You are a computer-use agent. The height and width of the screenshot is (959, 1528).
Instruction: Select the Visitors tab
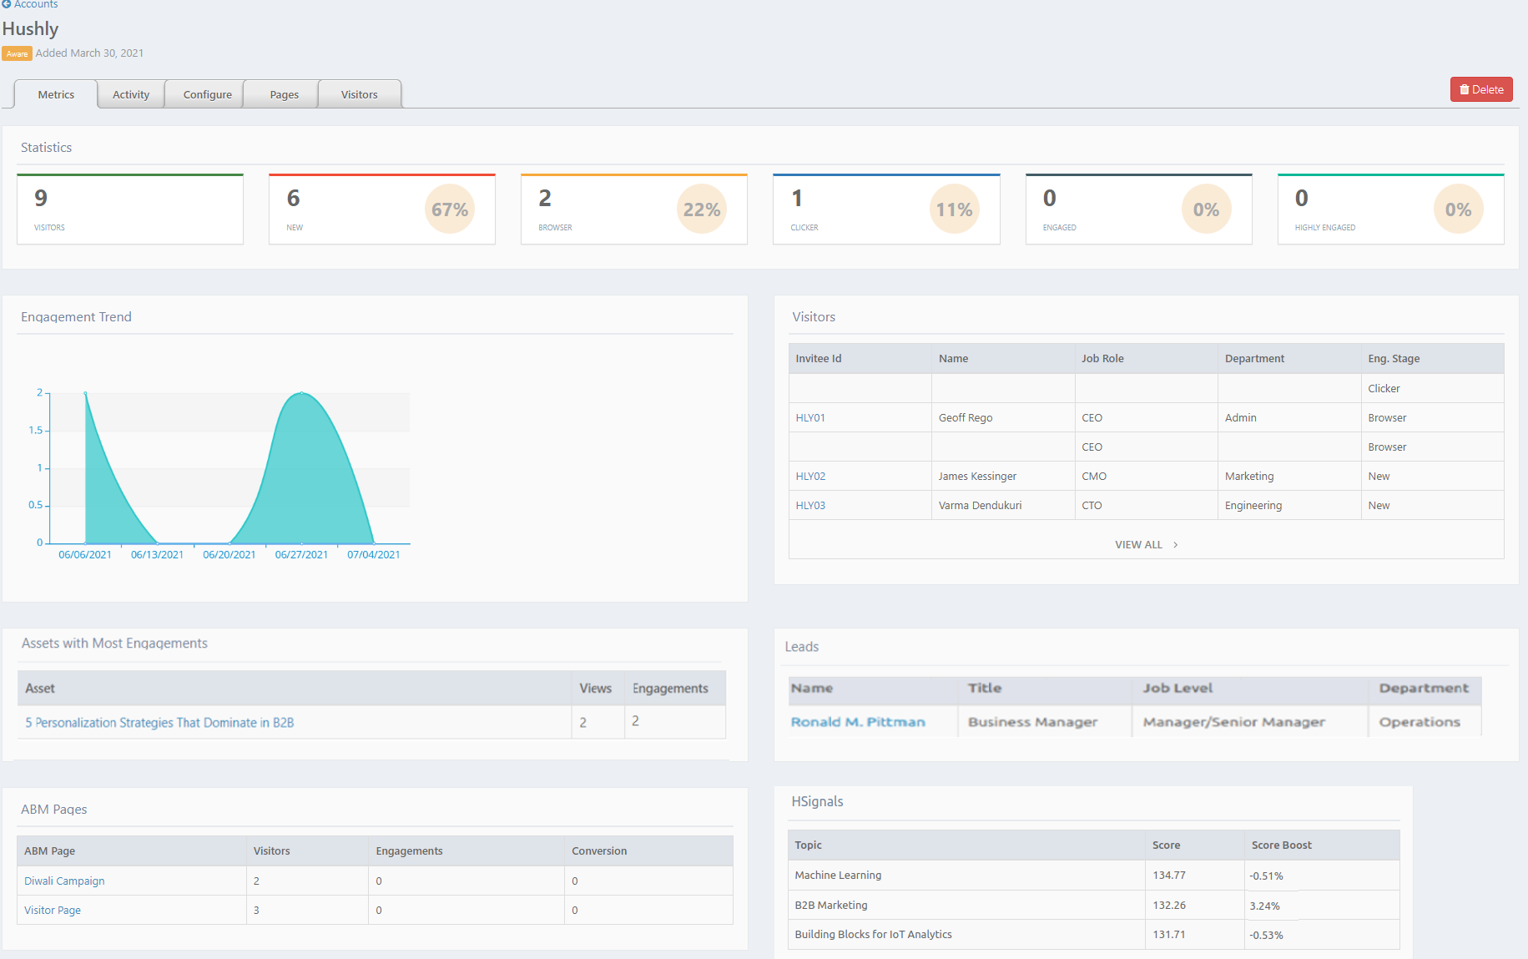pos(360,94)
